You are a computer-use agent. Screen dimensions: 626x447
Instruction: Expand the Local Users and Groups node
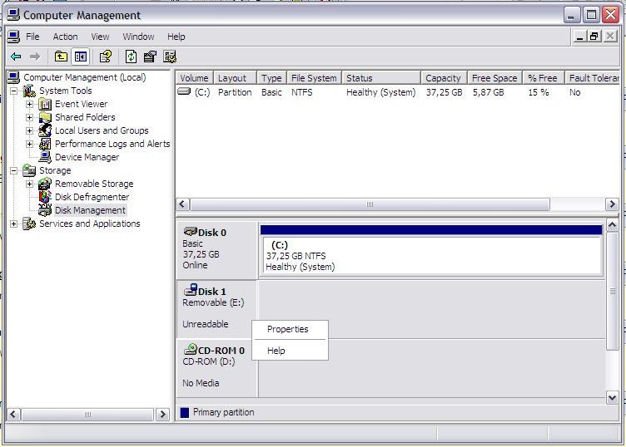pos(29,130)
